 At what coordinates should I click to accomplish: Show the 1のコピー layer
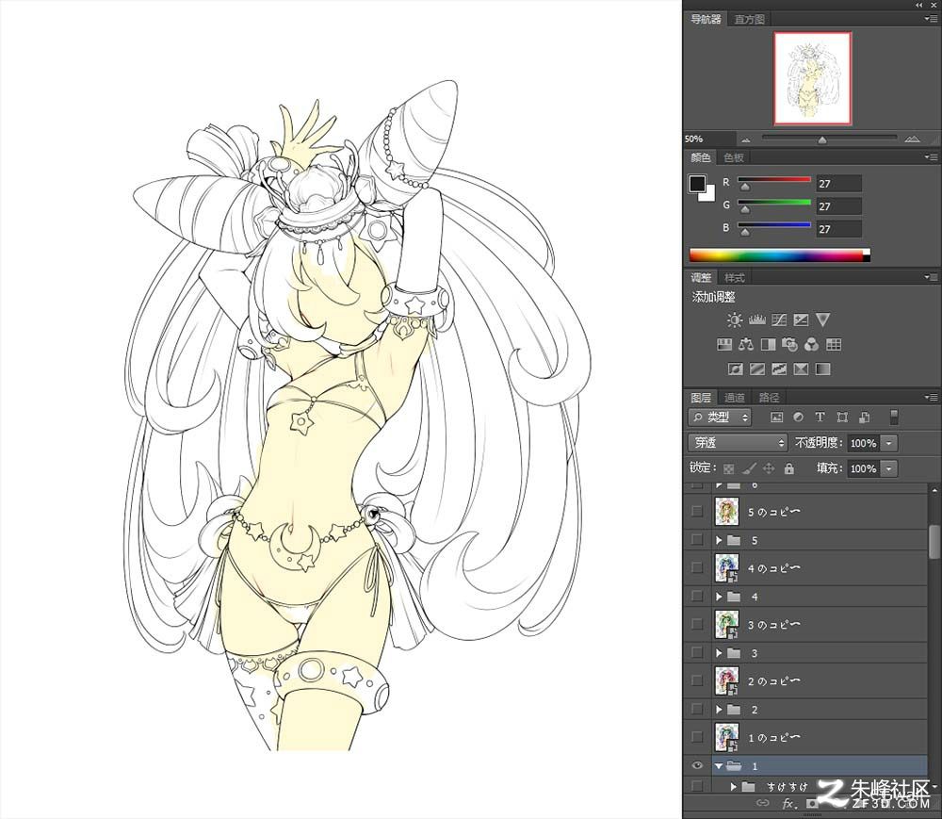pos(697,737)
